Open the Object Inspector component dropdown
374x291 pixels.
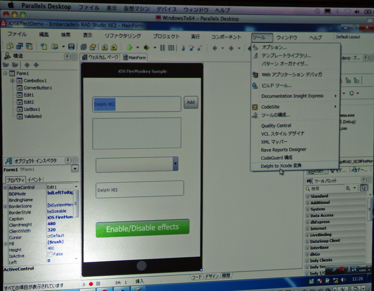tap(75, 169)
